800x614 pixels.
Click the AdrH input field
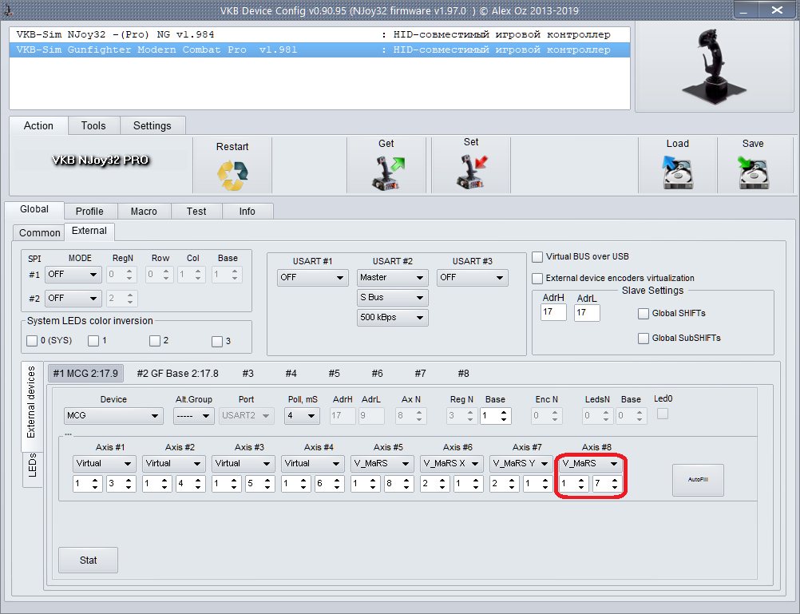(x=552, y=312)
